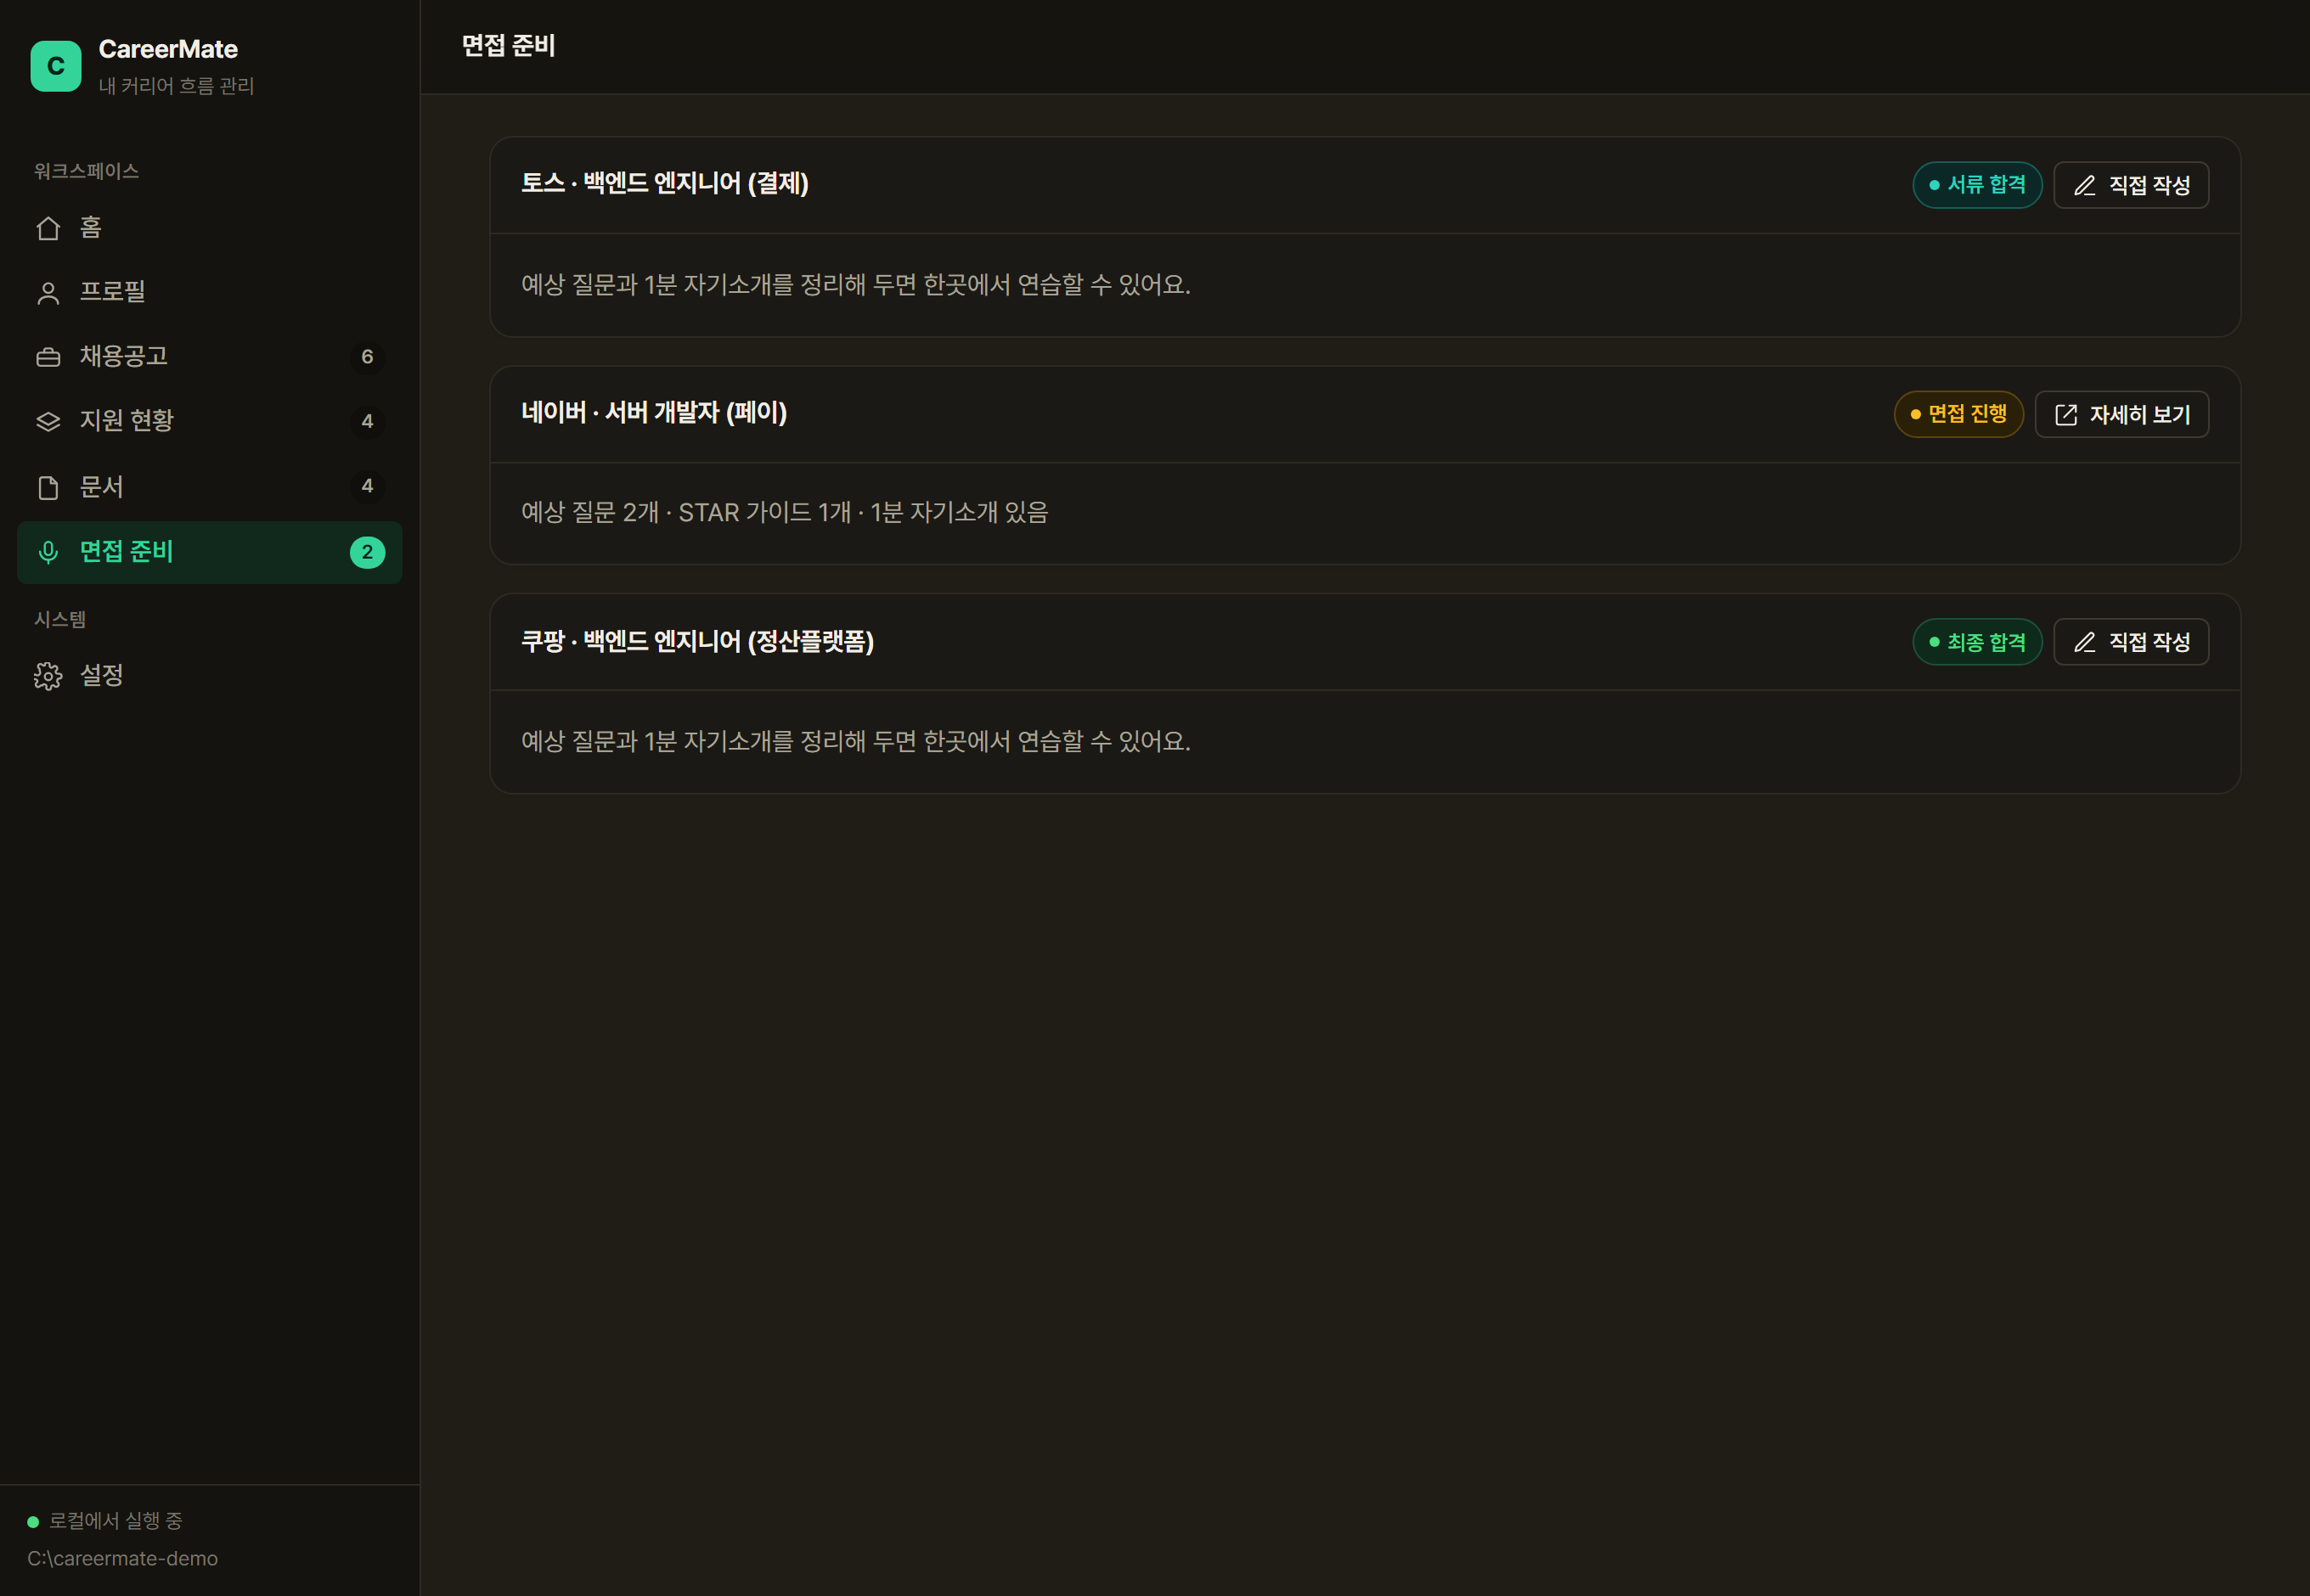Click 자세히 보기 button for 네이버
The height and width of the screenshot is (1596, 2310).
tap(2122, 414)
